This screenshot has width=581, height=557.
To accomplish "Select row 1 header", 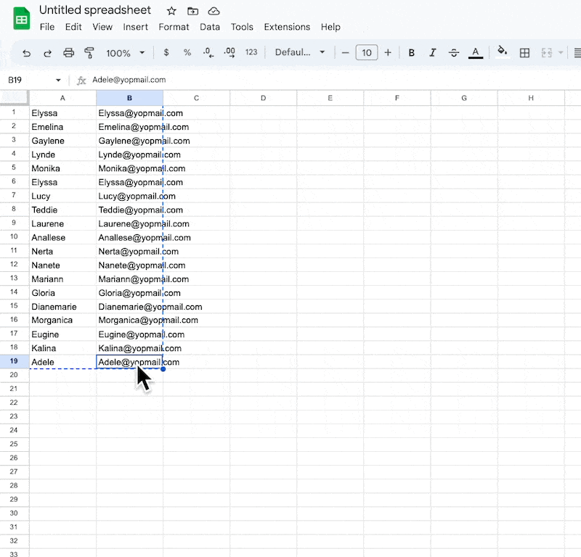I will [14, 112].
